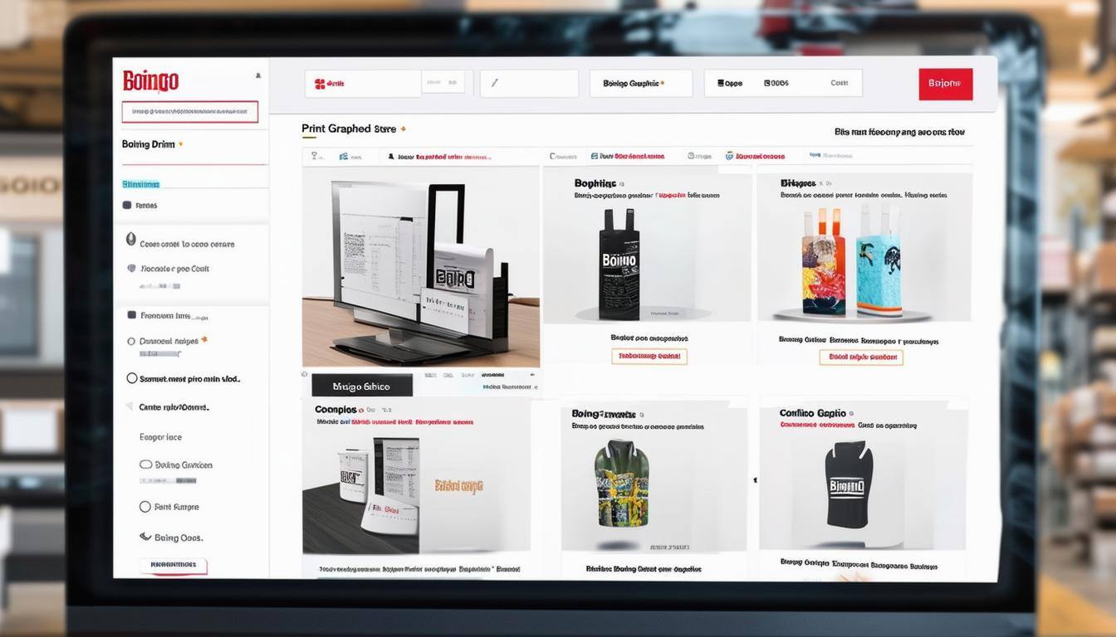Select the red grid icon in the top toolbar
This screenshot has height=637, width=1116.
point(321,82)
